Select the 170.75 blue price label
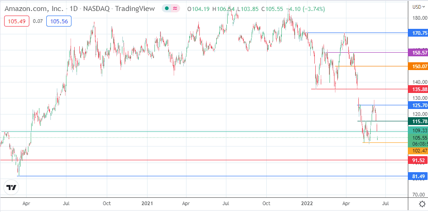Screen dimensions: 428x212 (417, 33)
